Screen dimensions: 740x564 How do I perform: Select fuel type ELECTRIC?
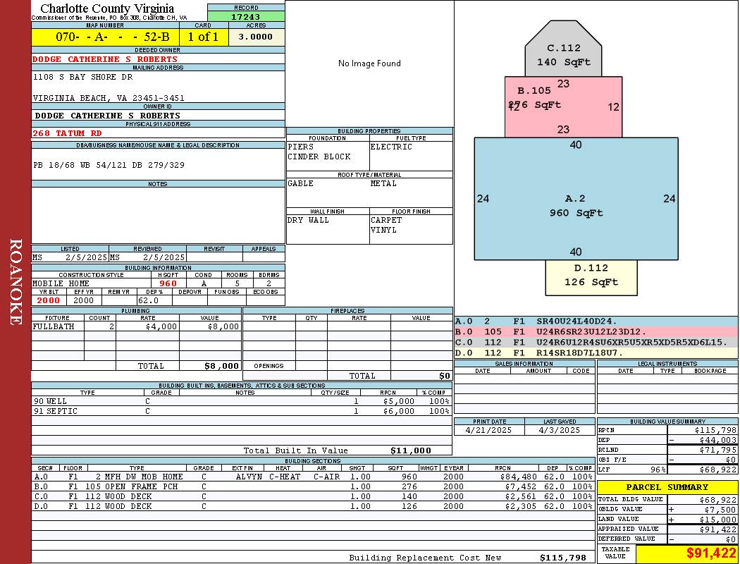[x=391, y=147]
